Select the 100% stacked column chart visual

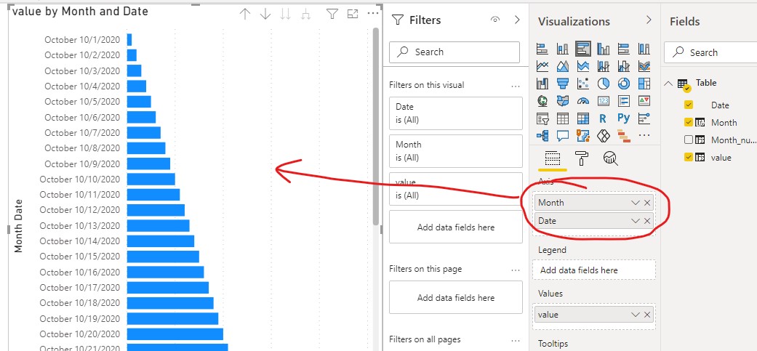[644, 49]
